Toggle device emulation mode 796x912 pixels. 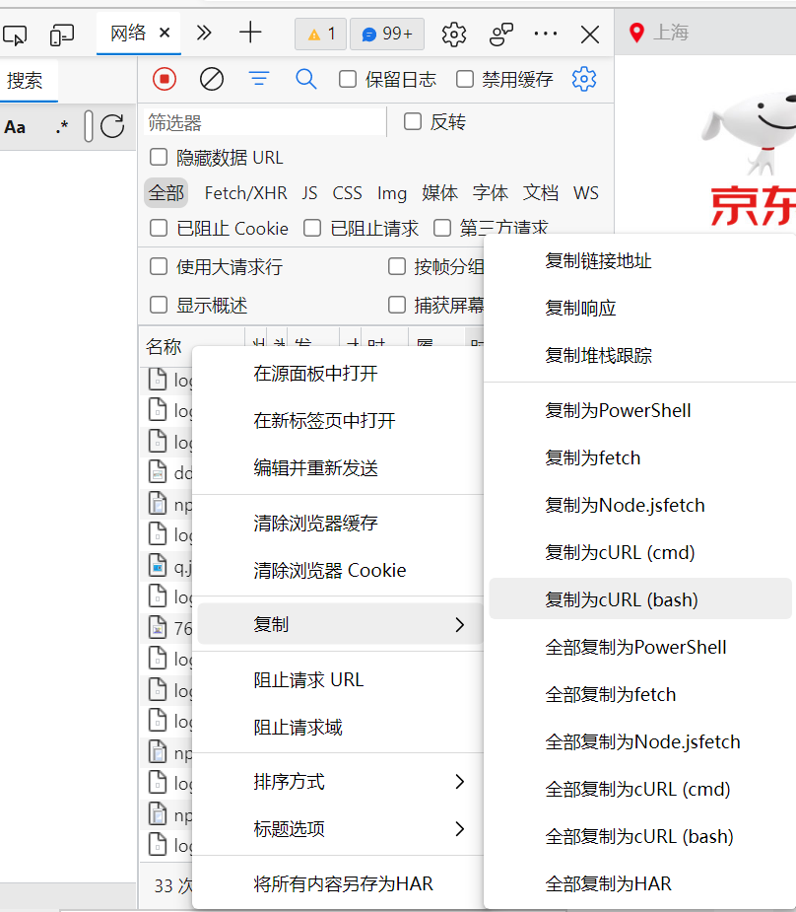pyautogui.click(x=61, y=34)
